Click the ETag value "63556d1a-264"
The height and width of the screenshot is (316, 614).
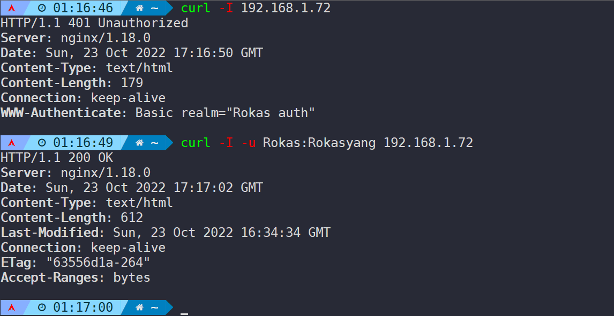pyautogui.click(x=98, y=263)
